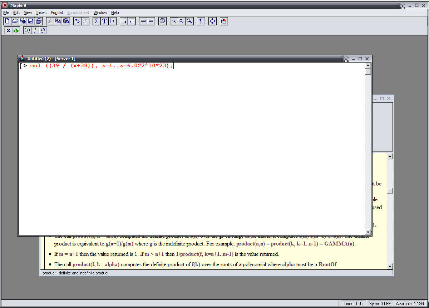Open the Insert menu
429x308 pixels.
tap(41, 13)
